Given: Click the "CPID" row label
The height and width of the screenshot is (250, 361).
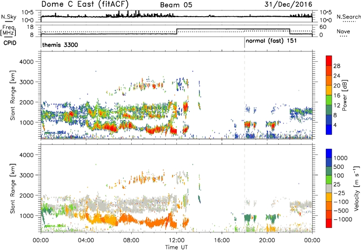Looking at the screenshot, I should pyautogui.click(x=10, y=43).
